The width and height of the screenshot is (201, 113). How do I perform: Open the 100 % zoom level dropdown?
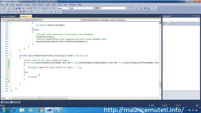pos(8,98)
